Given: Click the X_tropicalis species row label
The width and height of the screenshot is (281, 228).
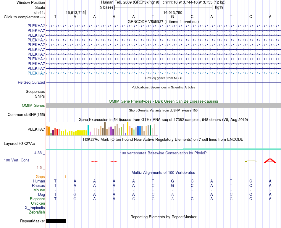Looking at the screenshot, I should 35,208.
